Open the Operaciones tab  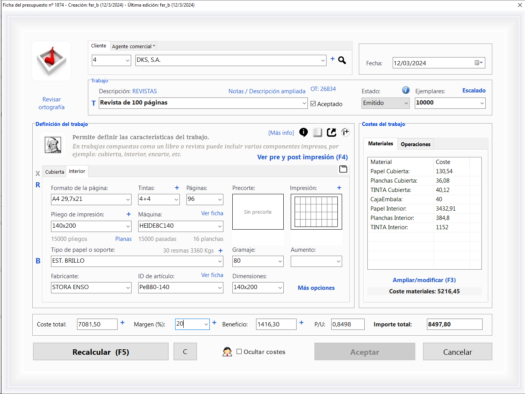tap(416, 145)
